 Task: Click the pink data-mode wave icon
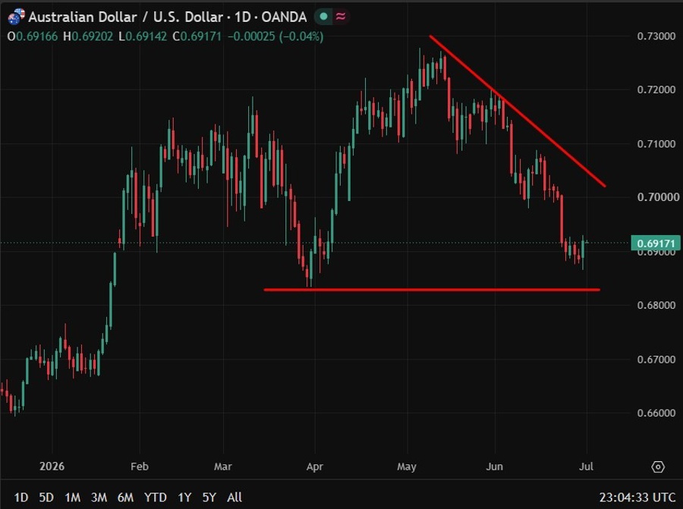click(x=341, y=17)
